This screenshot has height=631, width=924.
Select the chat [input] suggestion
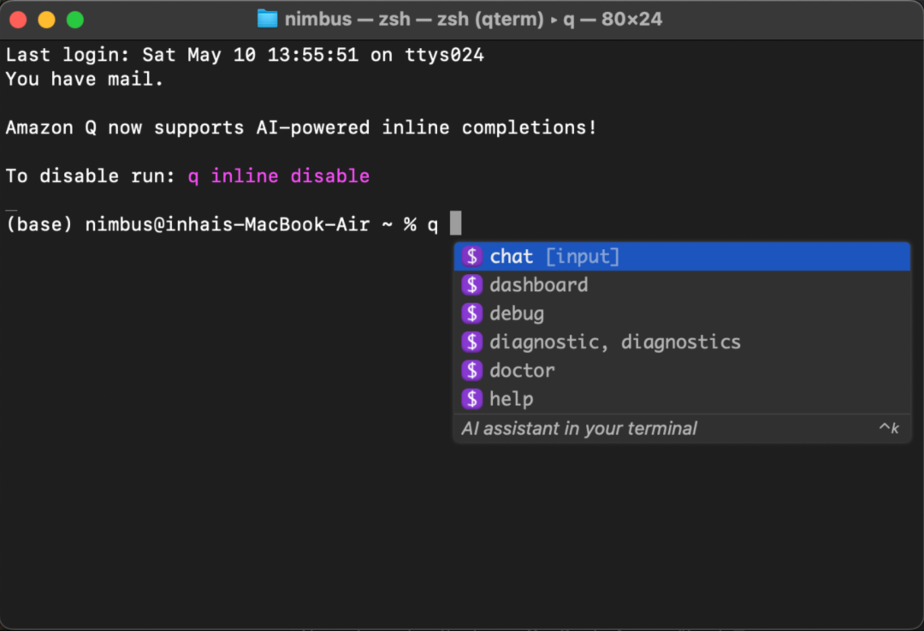(x=682, y=257)
